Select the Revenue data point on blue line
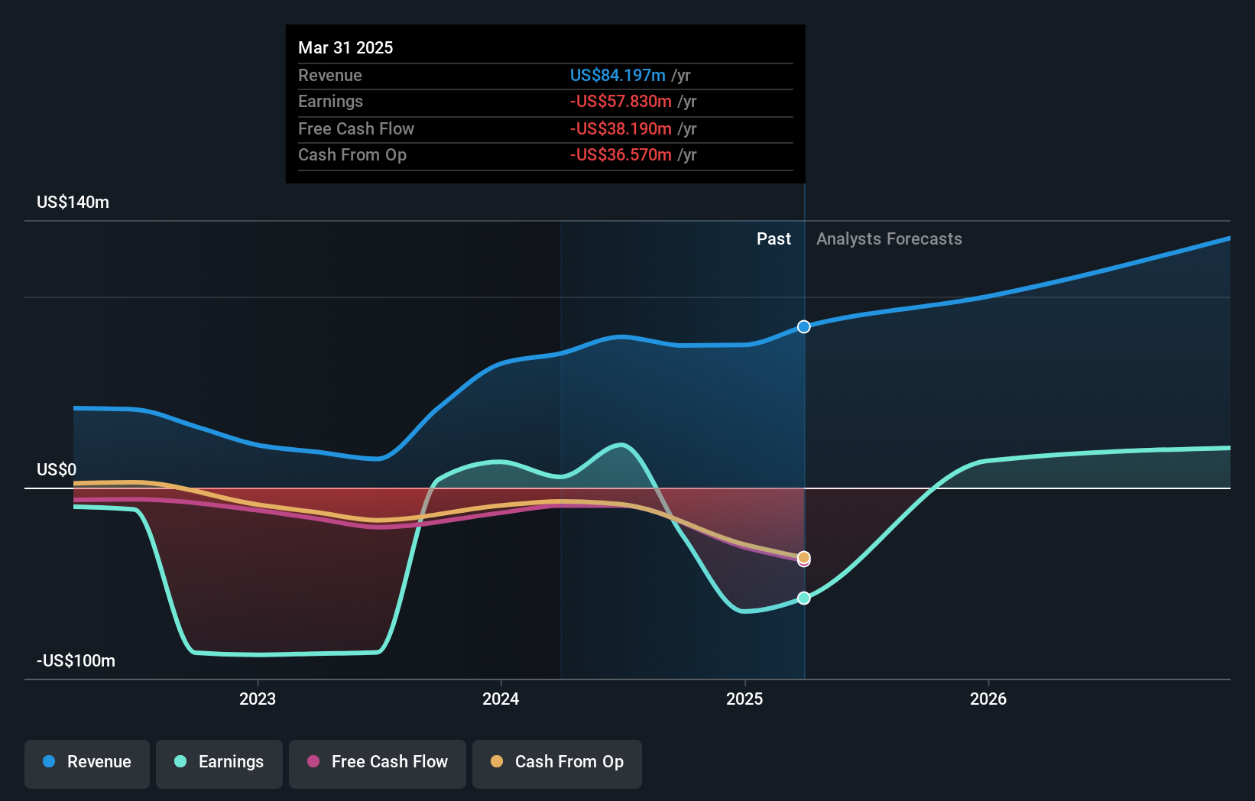1255x801 pixels. [804, 326]
